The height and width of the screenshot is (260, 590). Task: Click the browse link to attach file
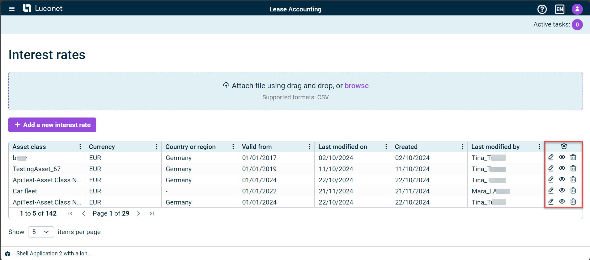[x=357, y=86]
